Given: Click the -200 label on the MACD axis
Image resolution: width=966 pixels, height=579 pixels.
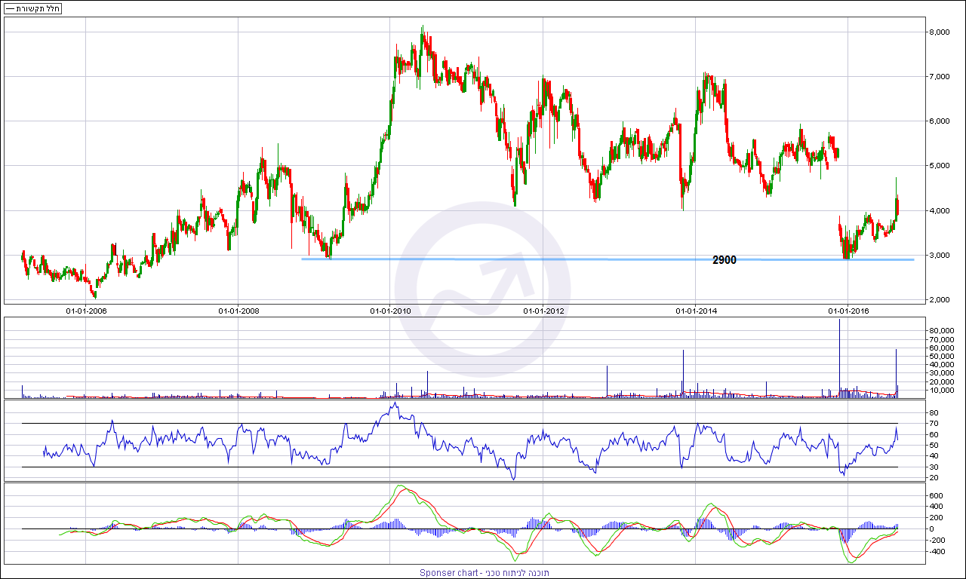Looking at the screenshot, I should click(937, 541).
